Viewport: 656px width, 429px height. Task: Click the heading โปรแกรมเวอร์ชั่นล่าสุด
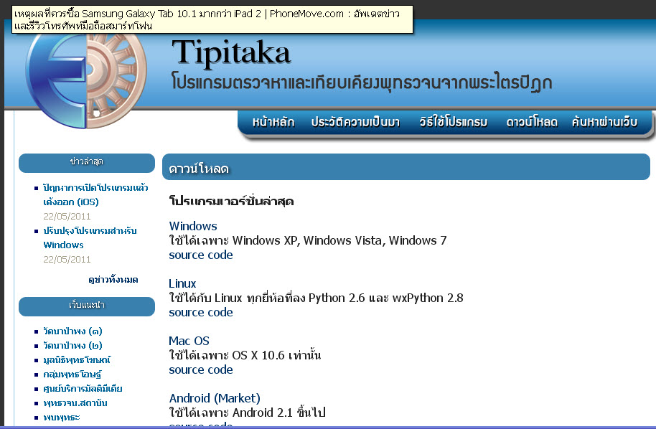[x=231, y=202]
